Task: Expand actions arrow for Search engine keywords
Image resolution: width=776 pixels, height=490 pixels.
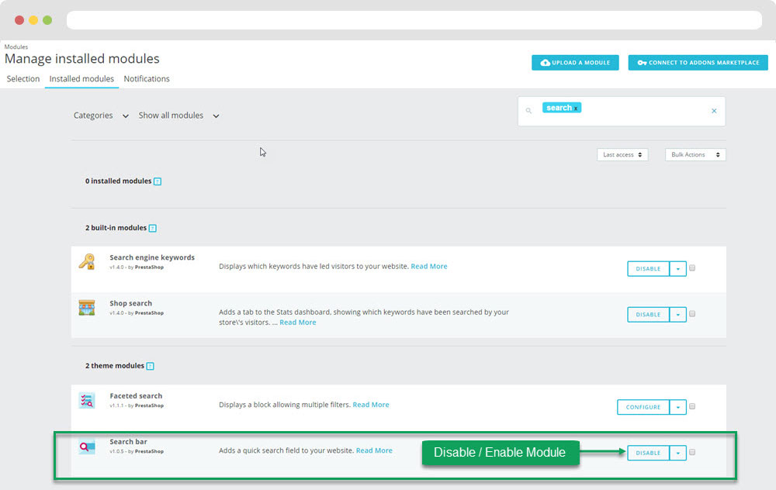Action: click(677, 268)
